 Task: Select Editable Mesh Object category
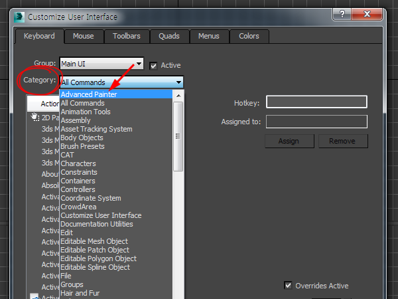click(116, 241)
